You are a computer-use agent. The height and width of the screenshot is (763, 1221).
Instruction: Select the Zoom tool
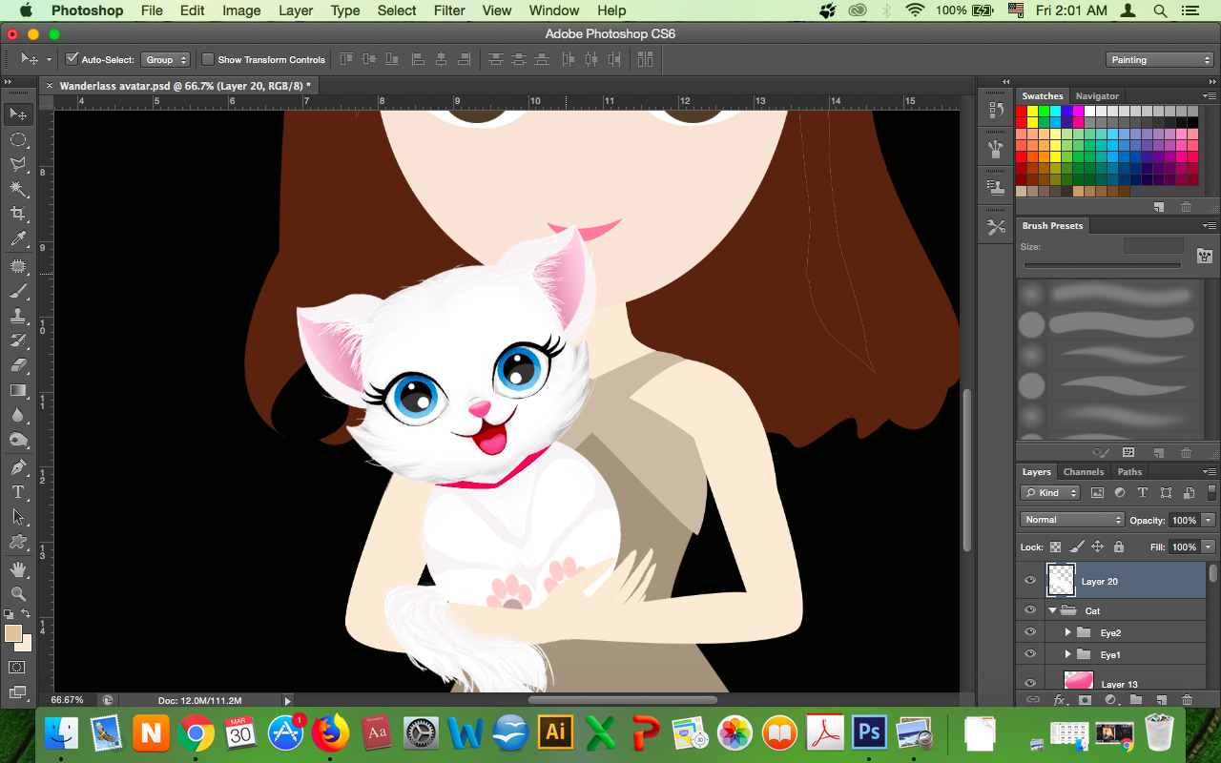(x=18, y=593)
